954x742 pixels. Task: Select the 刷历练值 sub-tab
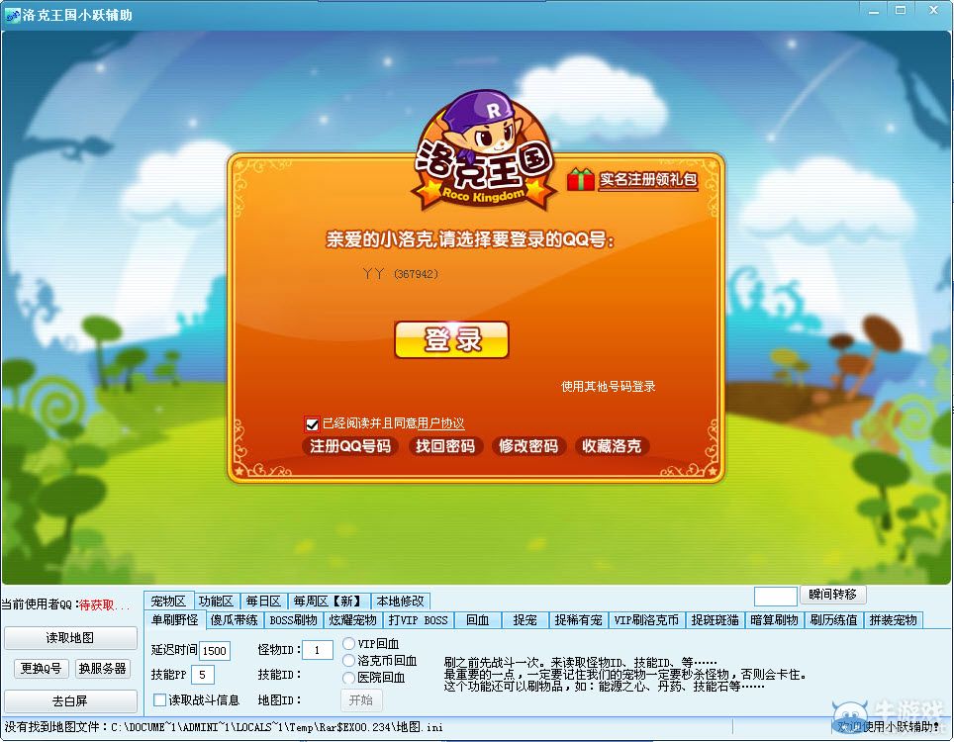833,619
